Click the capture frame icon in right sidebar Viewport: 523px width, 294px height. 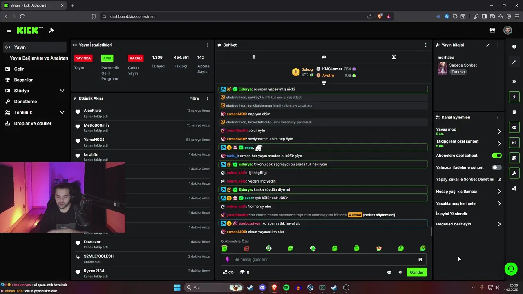coord(514,82)
